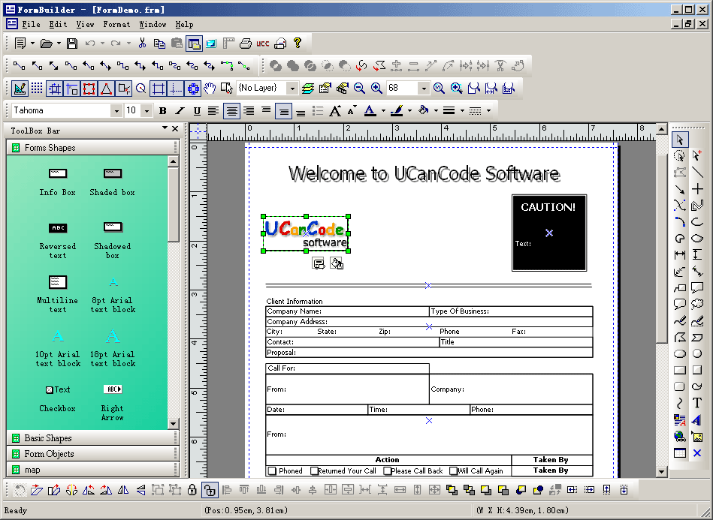Click the zoom out magnifier icon

(359, 88)
